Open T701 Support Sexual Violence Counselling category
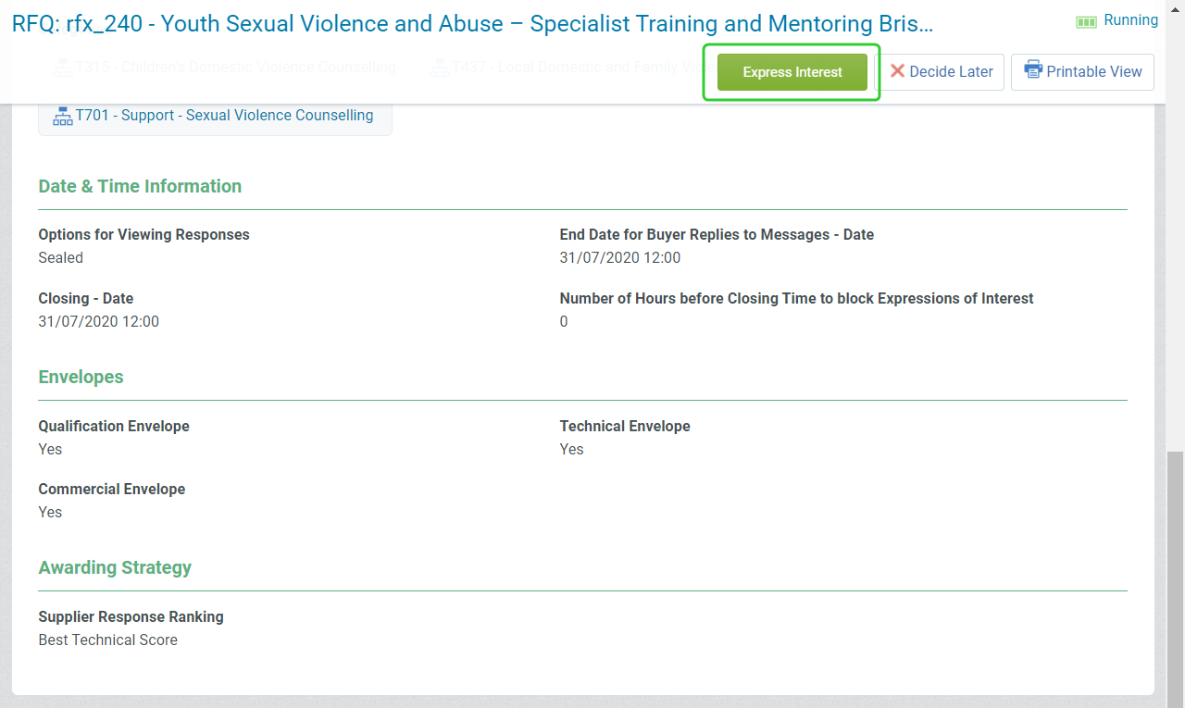The width and height of the screenshot is (1185, 708). [224, 116]
